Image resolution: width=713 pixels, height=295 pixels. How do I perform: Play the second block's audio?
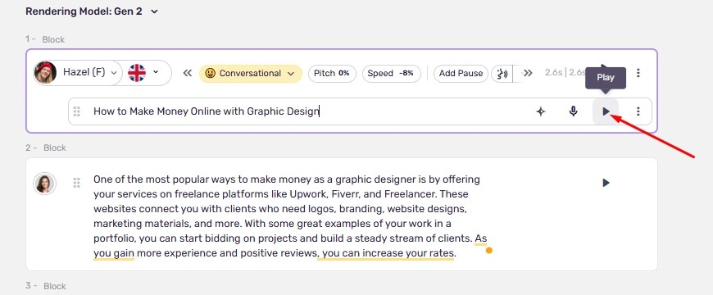(606, 183)
